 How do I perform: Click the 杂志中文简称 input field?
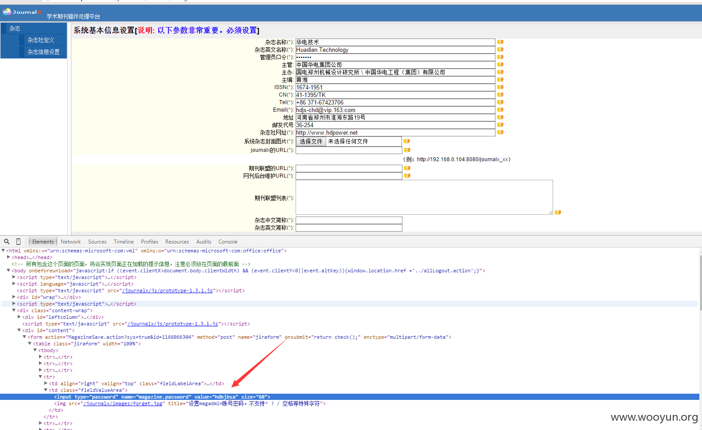coord(349,220)
